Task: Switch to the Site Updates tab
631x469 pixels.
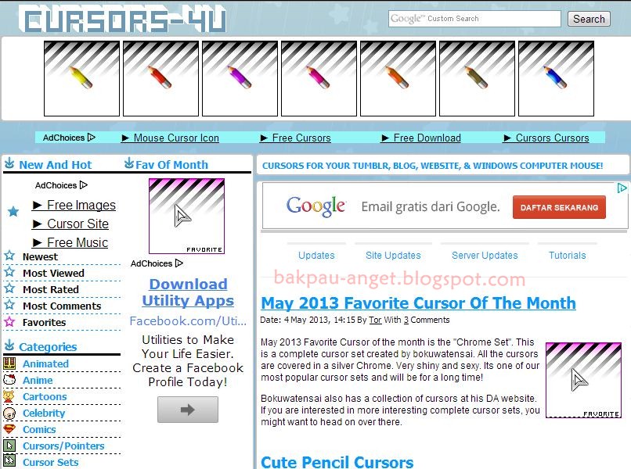Action: pyautogui.click(x=393, y=255)
